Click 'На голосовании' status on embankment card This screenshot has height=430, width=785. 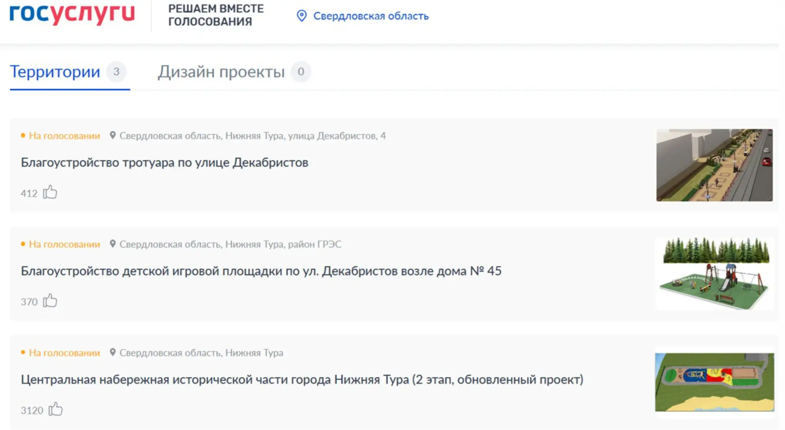coord(64,353)
